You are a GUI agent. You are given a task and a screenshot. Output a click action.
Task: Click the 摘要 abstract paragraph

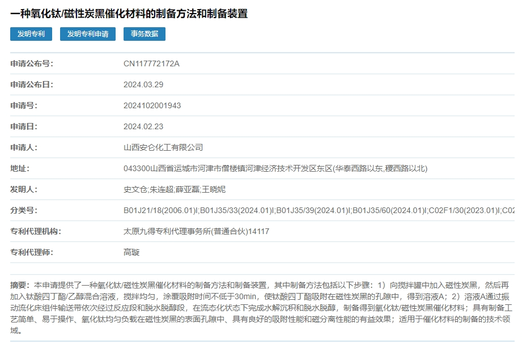click(x=261, y=307)
